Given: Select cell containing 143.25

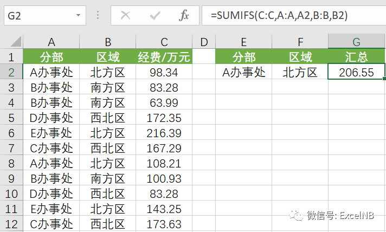Looking at the screenshot, I should (164, 209).
